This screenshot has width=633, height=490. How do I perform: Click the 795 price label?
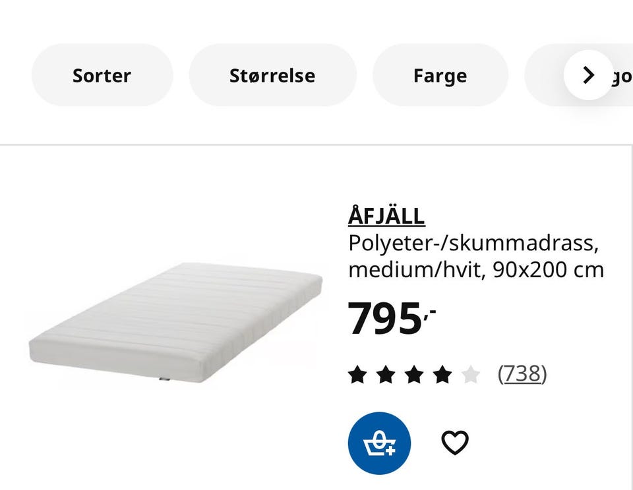click(x=392, y=319)
